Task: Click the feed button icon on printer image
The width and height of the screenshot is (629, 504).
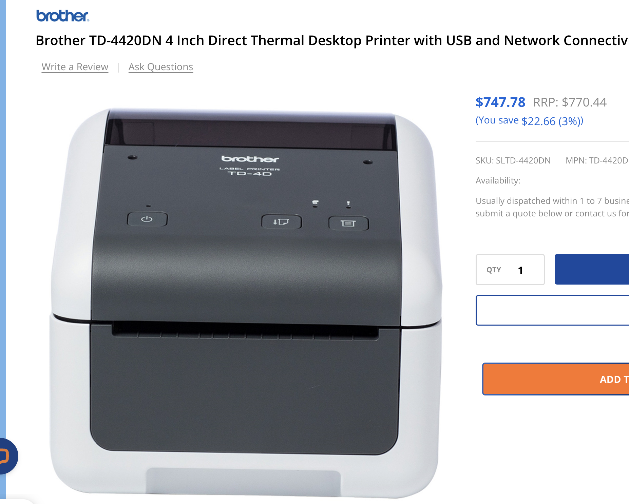Action: pyautogui.click(x=281, y=222)
